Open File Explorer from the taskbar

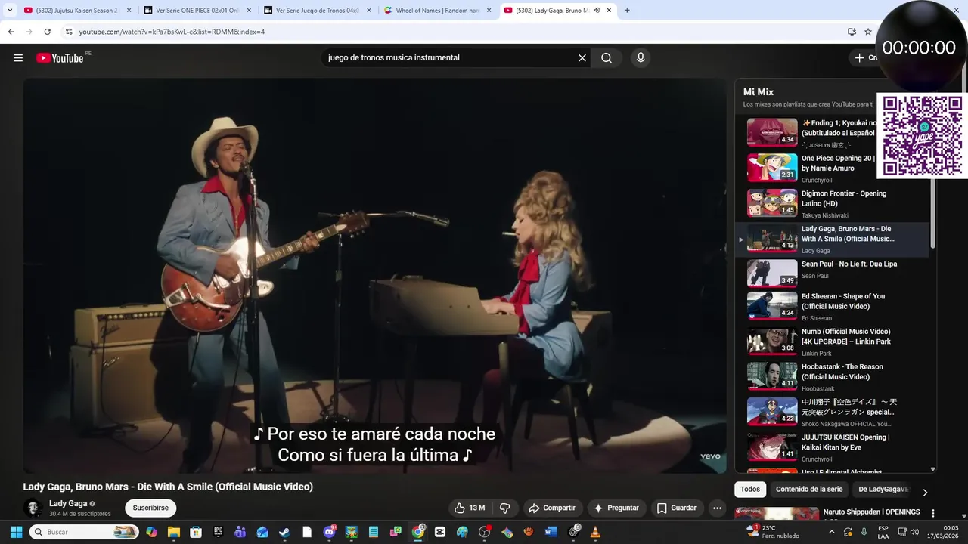tap(174, 532)
